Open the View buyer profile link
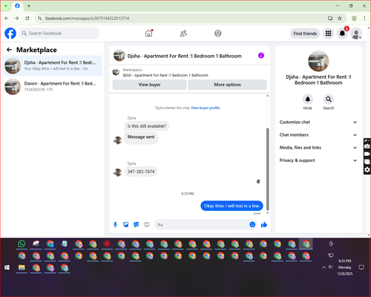This screenshot has width=371, height=297. pos(206,108)
